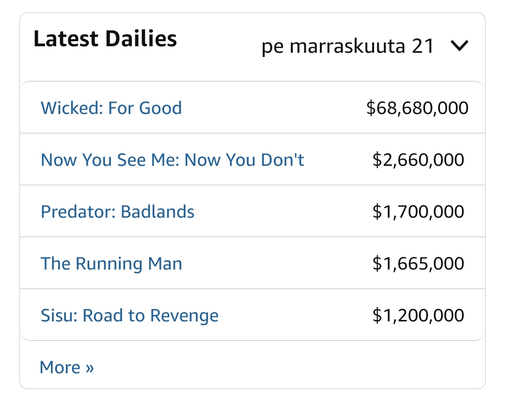The height and width of the screenshot is (398, 505).
Task: Open the highest-grossing film in the list
Action: [x=111, y=108]
